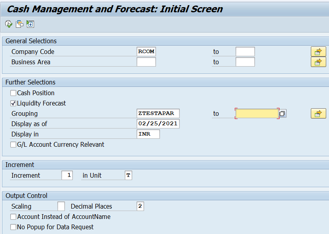Open multiple selection for Grouping
Viewport: 329px width, 234px height.
point(318,113)
